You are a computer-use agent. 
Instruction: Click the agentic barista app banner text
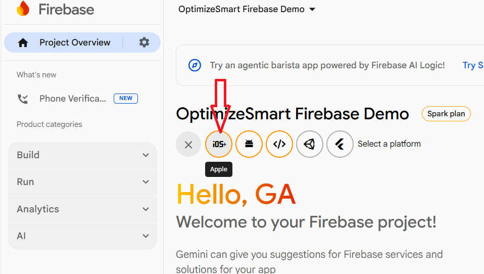coord(327,65)
